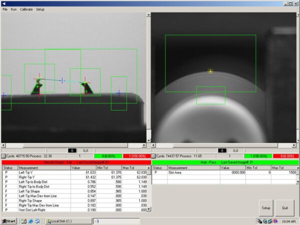Viewport: 300px width, 225px height.
Task: Click left image vertical scrollbar up arrow
Action: pyautogui.click(x=148, y=14)
